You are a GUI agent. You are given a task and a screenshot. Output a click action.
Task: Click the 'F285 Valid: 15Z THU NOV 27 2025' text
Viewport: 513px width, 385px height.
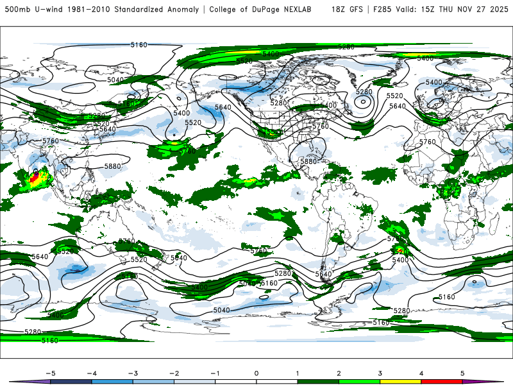click(x=441, y=9)
